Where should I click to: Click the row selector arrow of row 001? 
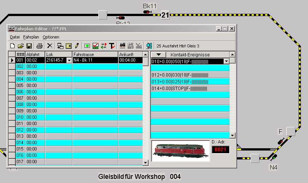(x=12, y=60)
